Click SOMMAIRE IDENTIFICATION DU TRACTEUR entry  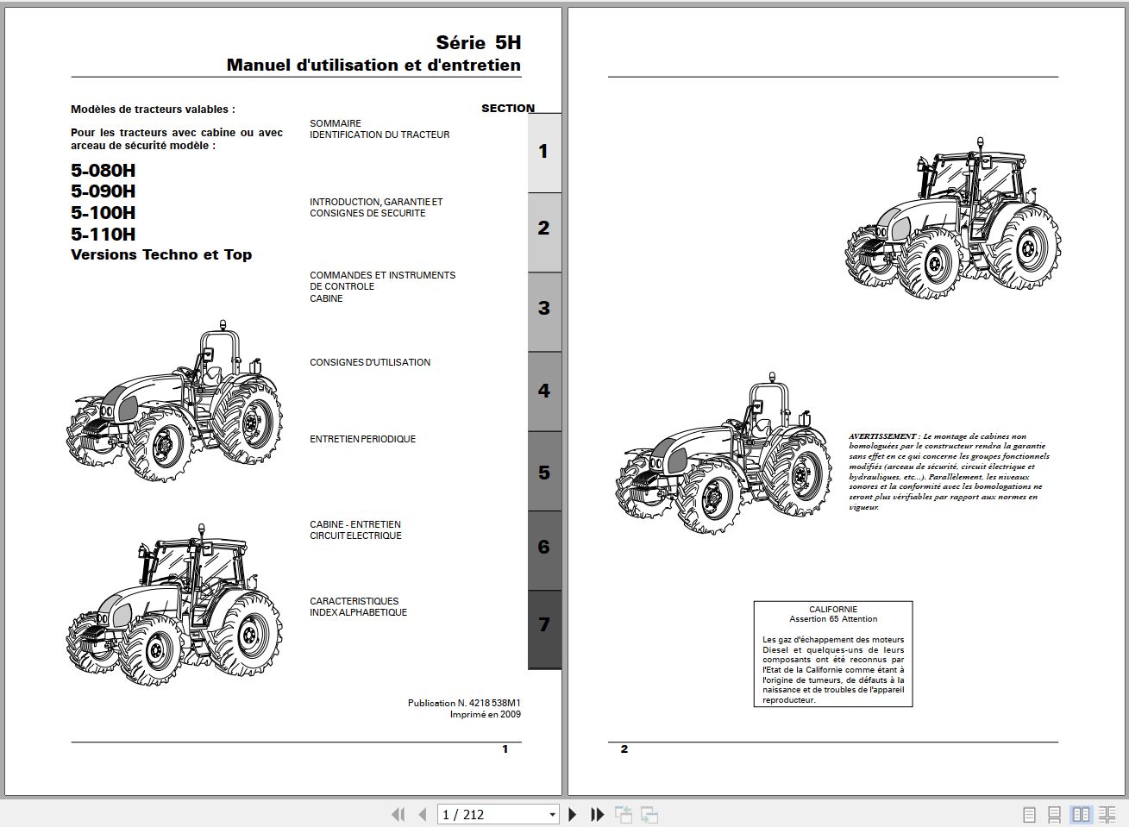point(379,129)
